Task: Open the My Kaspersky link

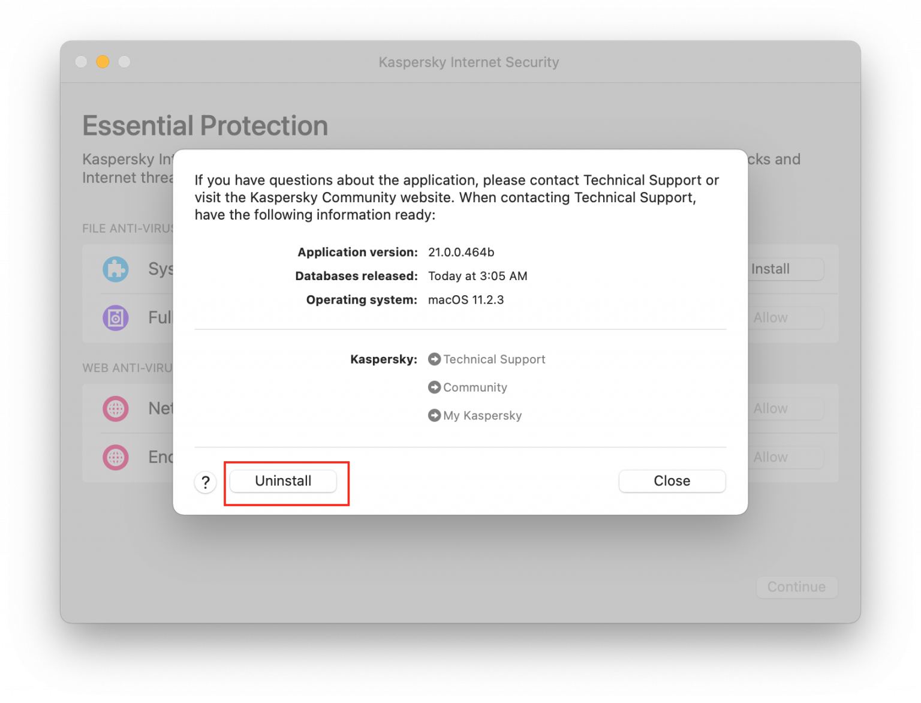Action: [x=482, y=415]
